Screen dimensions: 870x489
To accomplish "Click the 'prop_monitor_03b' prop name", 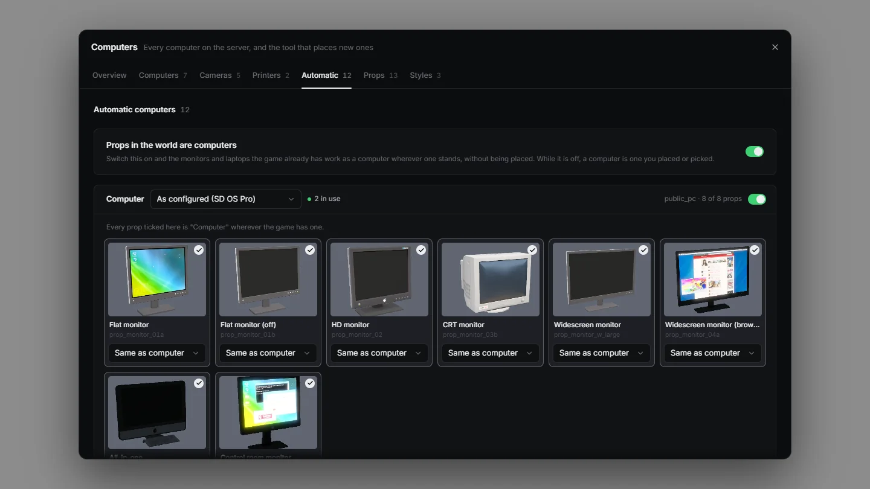I will coord(470,335).
